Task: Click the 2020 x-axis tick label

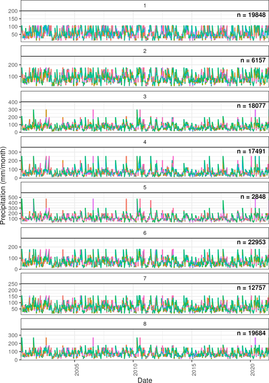Action: pyautogui.click(x=253, y=370)
